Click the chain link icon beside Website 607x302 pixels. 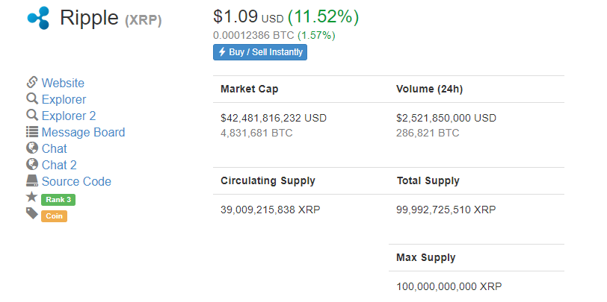32,82
